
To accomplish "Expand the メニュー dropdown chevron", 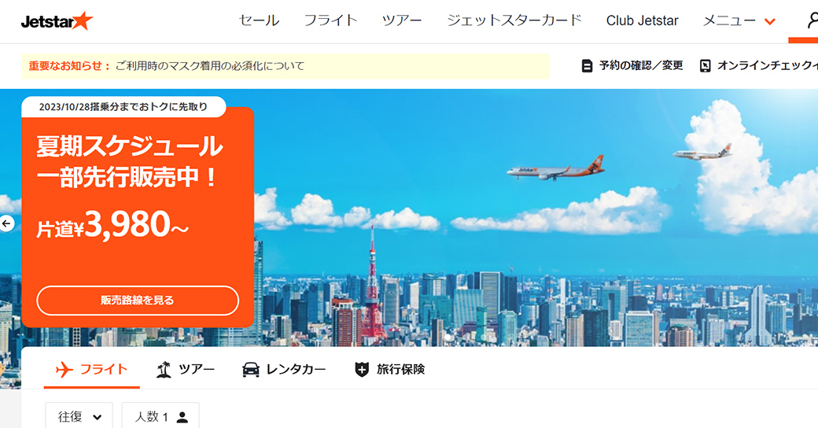I will [769, 22].
